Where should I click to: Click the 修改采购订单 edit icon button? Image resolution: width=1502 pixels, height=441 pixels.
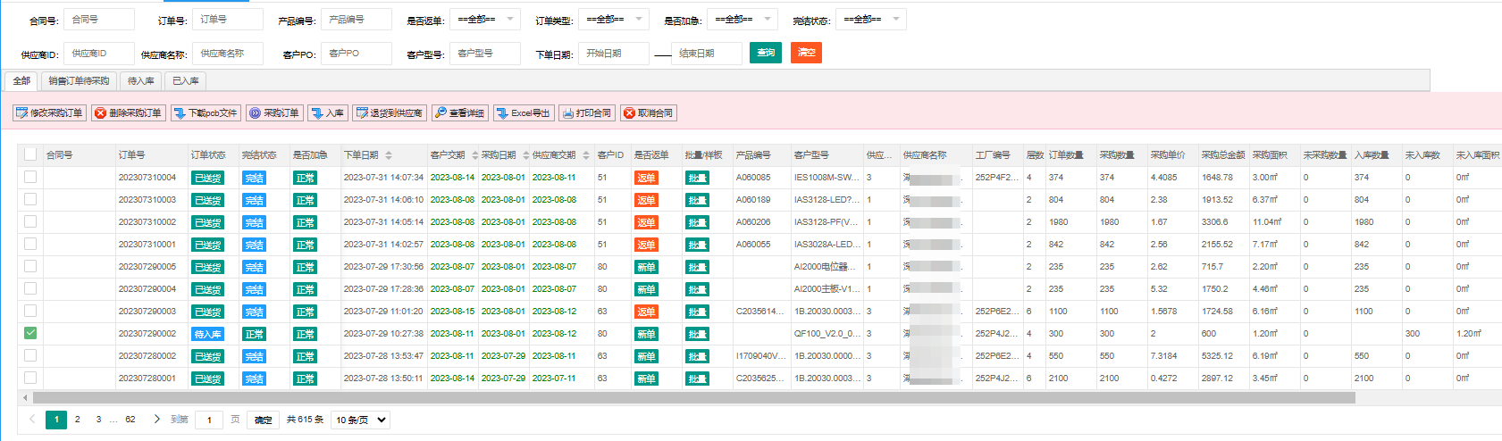click(x=49, y=113)
